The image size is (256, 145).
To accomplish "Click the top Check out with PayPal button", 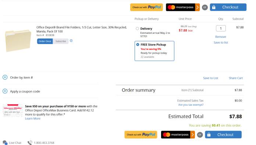I will 146,7.
